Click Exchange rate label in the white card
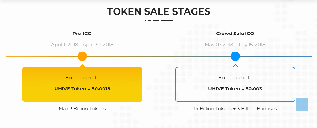This screenshot has height=128, width=317. point(235,78)
